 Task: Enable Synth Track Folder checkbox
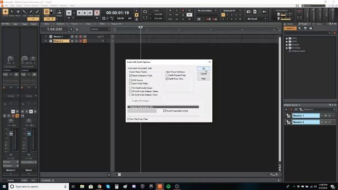point(130,83)
